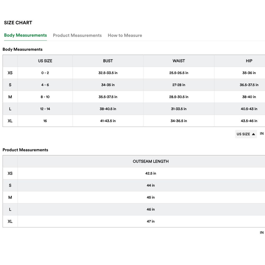This screenshot has width=265, height=265.
Task: Open the How to Measure tab
Action: pyautogui.click(x=125, y=35)
